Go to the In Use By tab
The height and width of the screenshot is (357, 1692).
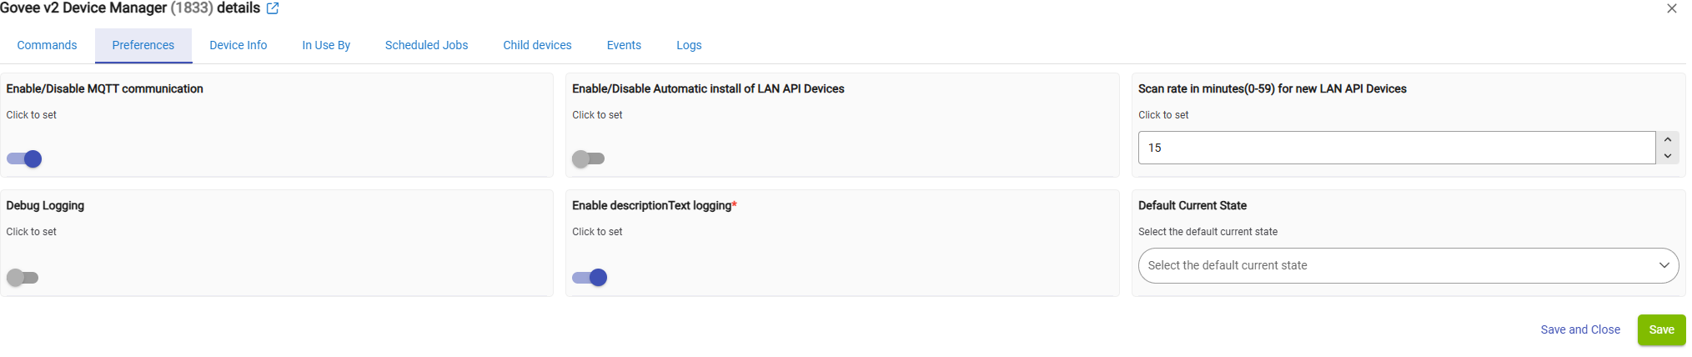tap(326, 45)
